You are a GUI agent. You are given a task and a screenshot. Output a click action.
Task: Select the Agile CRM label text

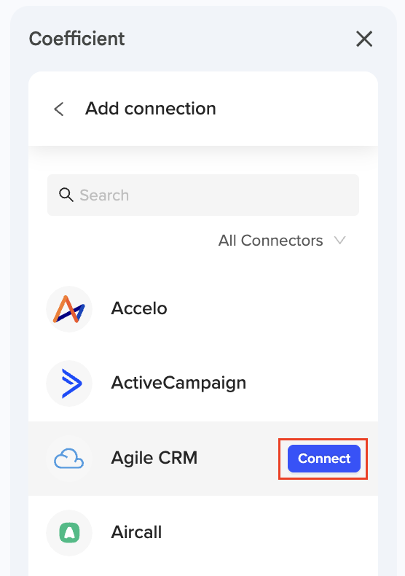click(x=154, y=458)
